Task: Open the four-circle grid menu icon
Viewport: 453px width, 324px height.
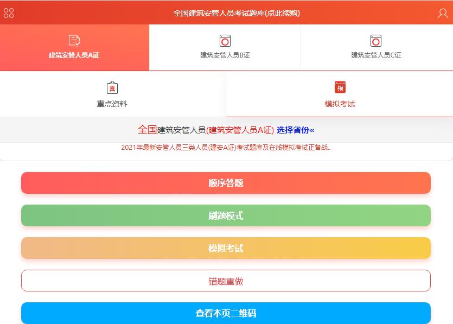Action: tap(9, 13)
